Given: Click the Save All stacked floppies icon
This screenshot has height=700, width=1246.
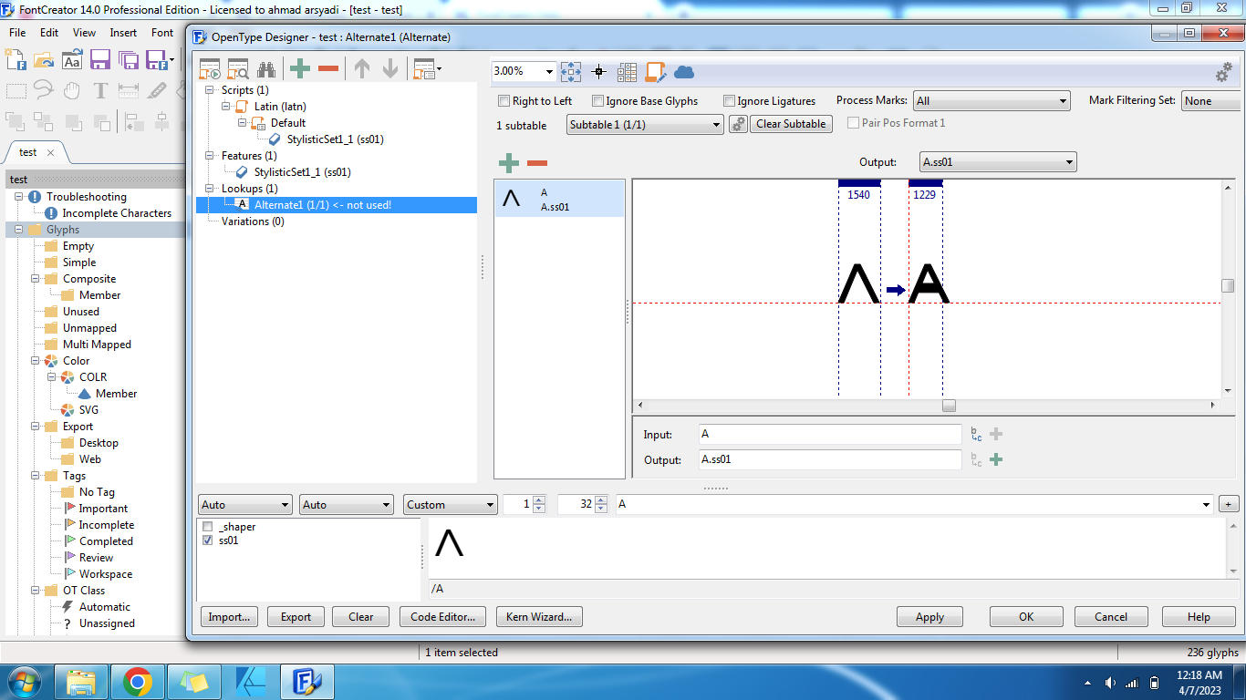Looking at the screenshot, I should (129, 60).
